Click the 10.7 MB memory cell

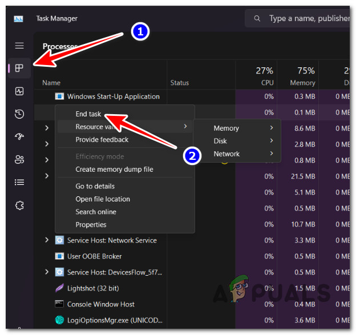(x=303, y=224)
